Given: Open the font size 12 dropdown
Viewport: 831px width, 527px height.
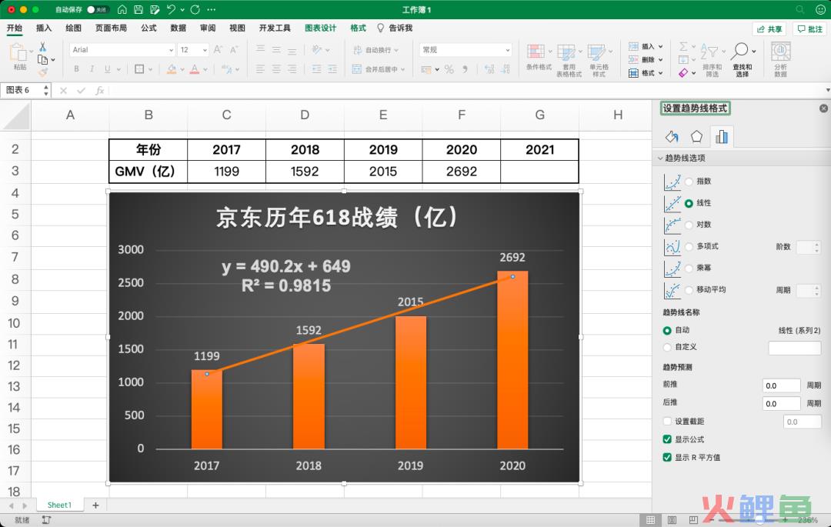Looking at the screenshot, I should point(205,50).
